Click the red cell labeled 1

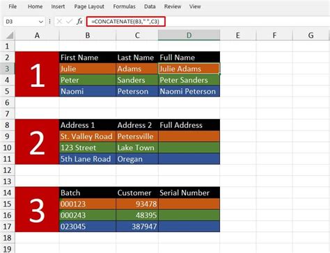pos(37,74)
